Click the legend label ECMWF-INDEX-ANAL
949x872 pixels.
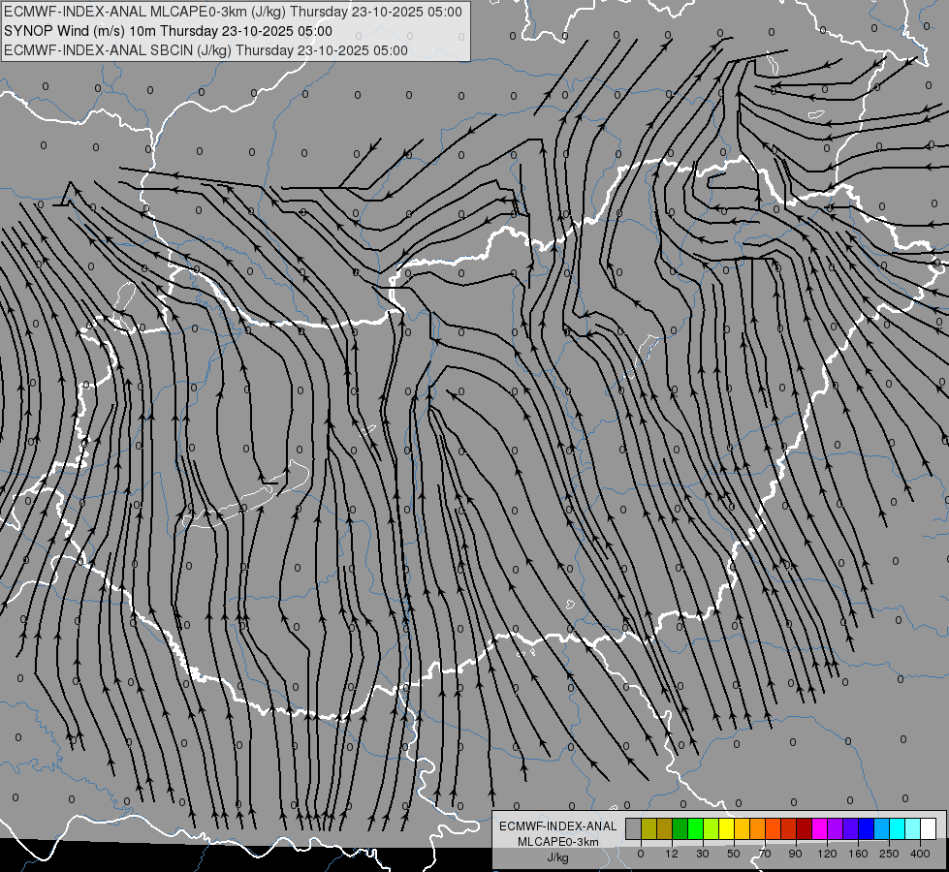pyautogui.click(x=558, y=826)
